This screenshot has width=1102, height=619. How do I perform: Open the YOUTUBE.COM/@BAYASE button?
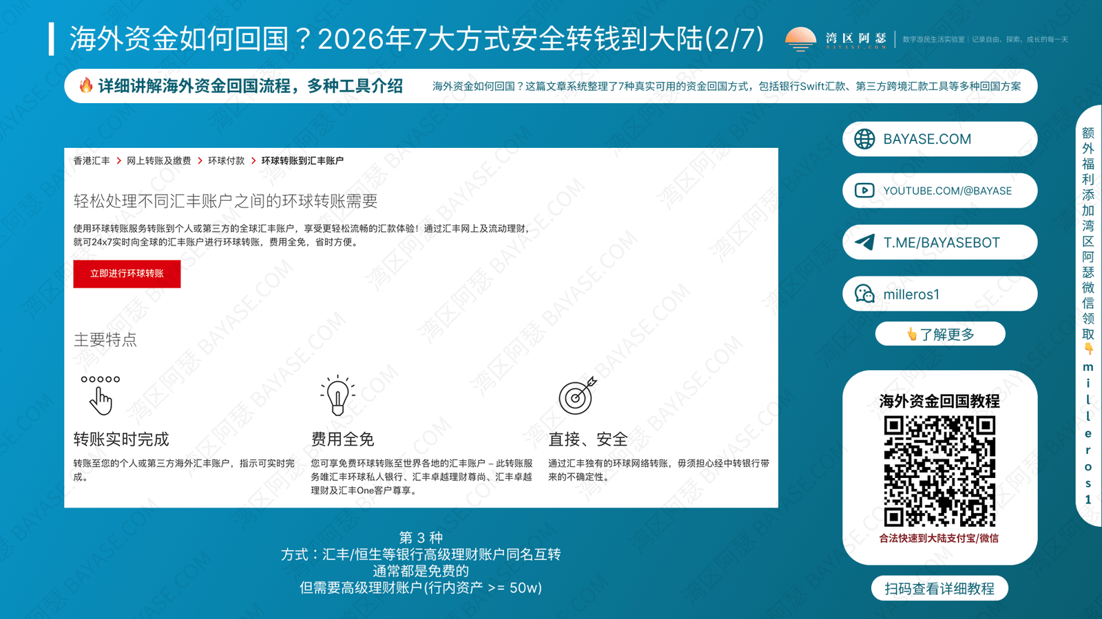(939, 191)
